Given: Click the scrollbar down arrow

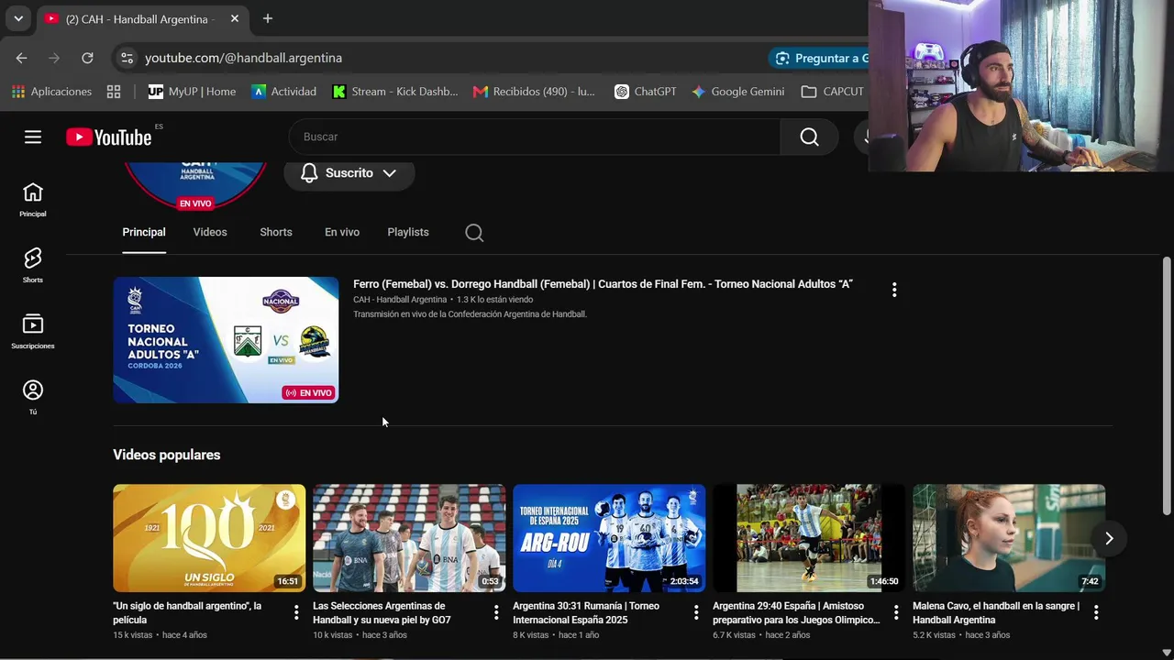Looking at the screenshot, I should coord(1167,653).
